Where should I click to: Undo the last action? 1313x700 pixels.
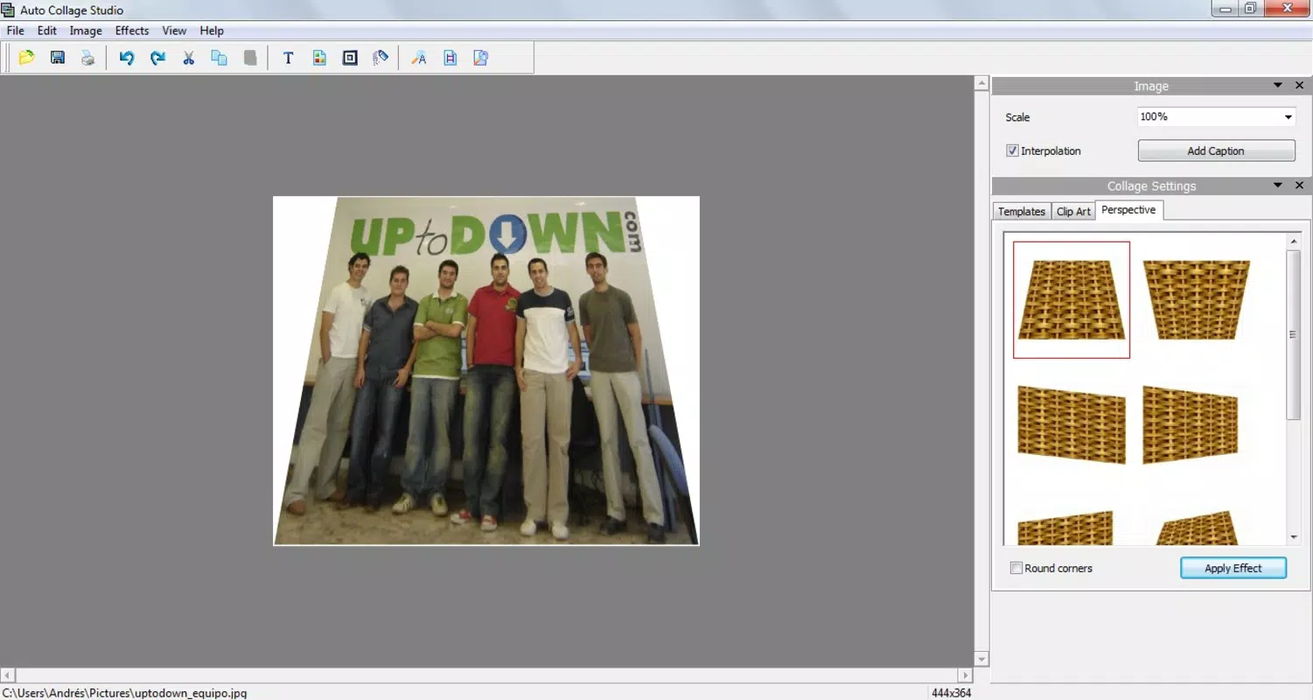click(127, 58)
